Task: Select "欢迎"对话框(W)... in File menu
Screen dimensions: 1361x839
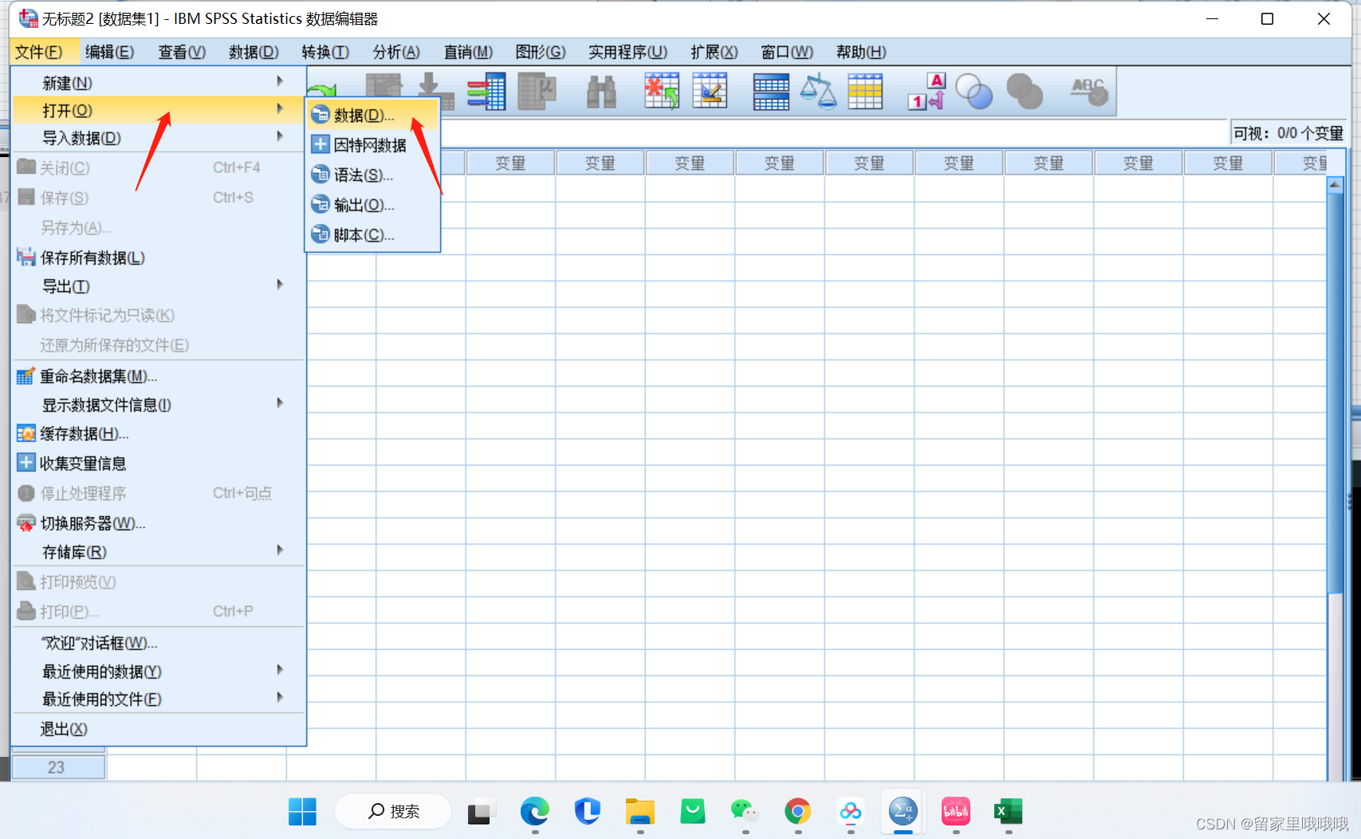Action: (x=159, y=642)
